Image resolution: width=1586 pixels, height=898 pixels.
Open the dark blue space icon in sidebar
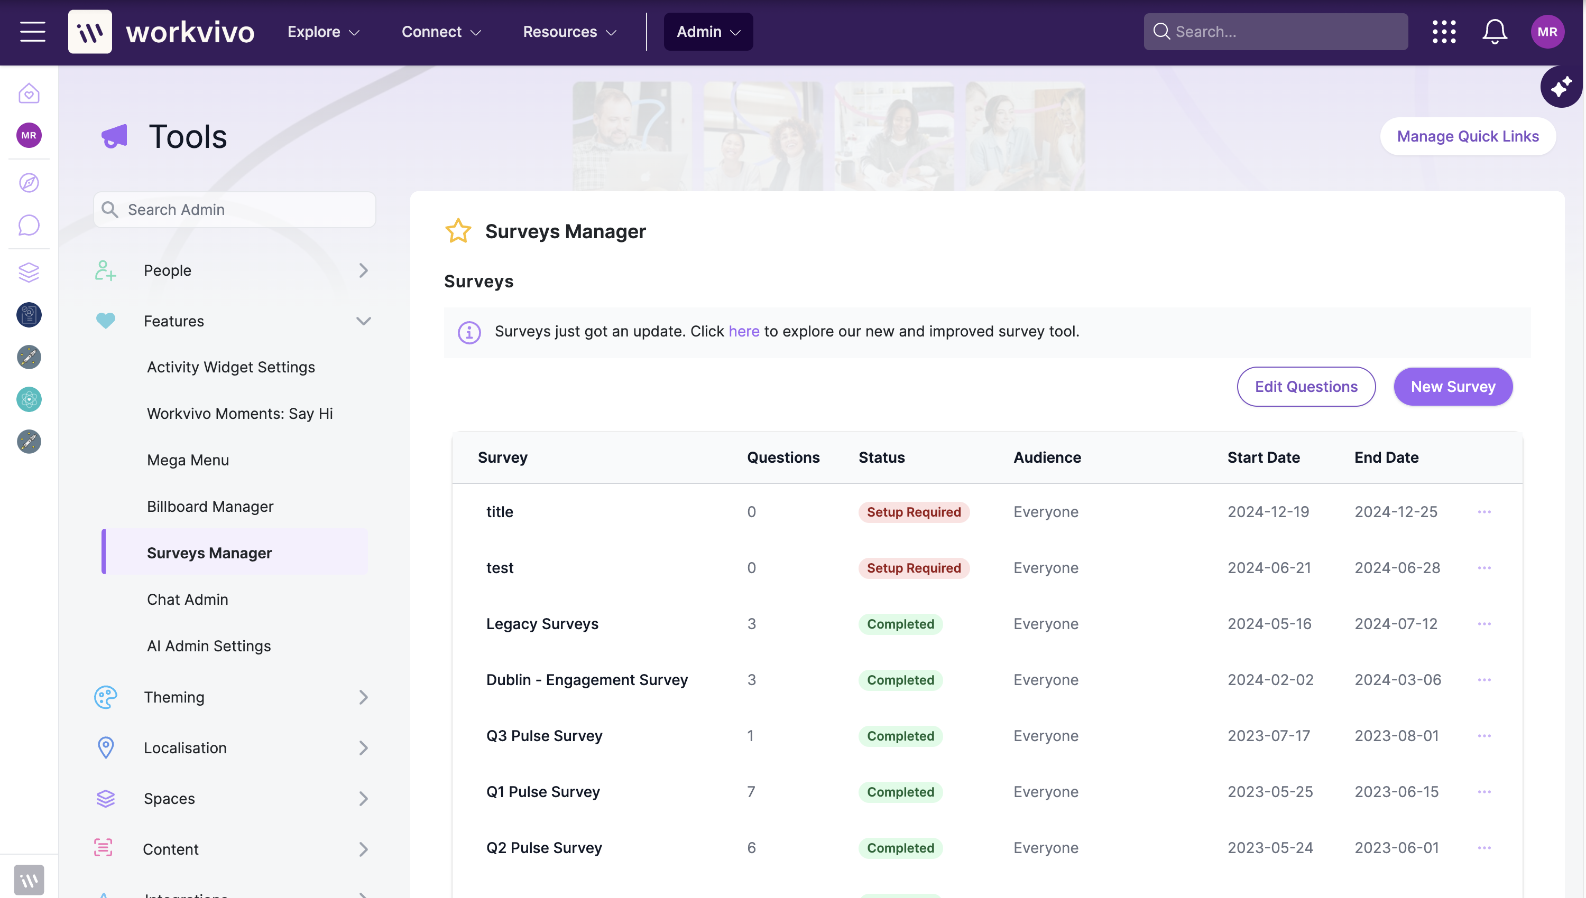(29, 314)
